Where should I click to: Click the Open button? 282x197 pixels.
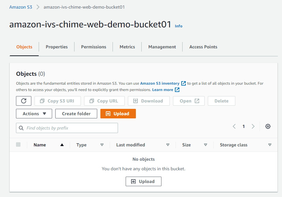(189, 101)
